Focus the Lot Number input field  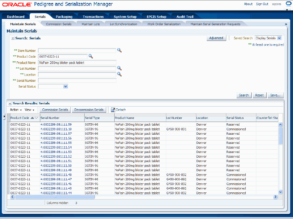coord(77,69)
